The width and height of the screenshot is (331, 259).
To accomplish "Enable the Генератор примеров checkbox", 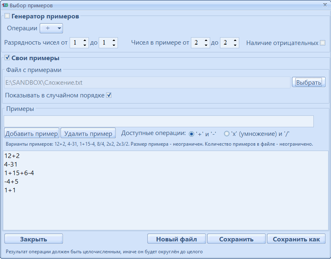I will click(x=7, y=17).
